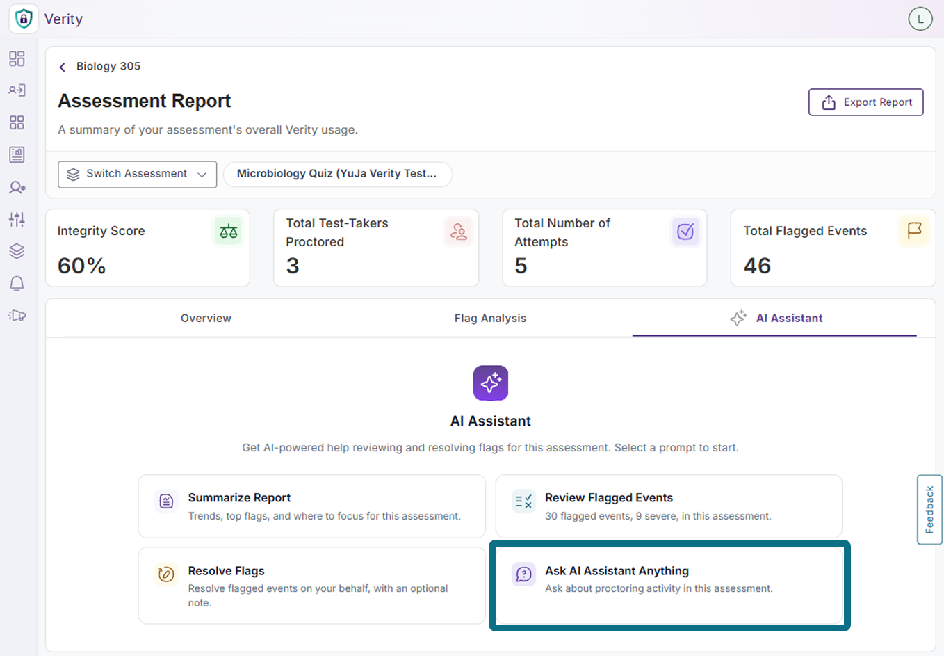Open the user avatar "L" menu
Image resolution: width=944 pixels, height=660 pixels.
[920, 19]
